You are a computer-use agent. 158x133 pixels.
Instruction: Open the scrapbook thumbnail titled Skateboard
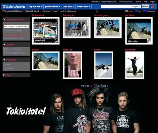pyautogui.click(x=46, y=31)
